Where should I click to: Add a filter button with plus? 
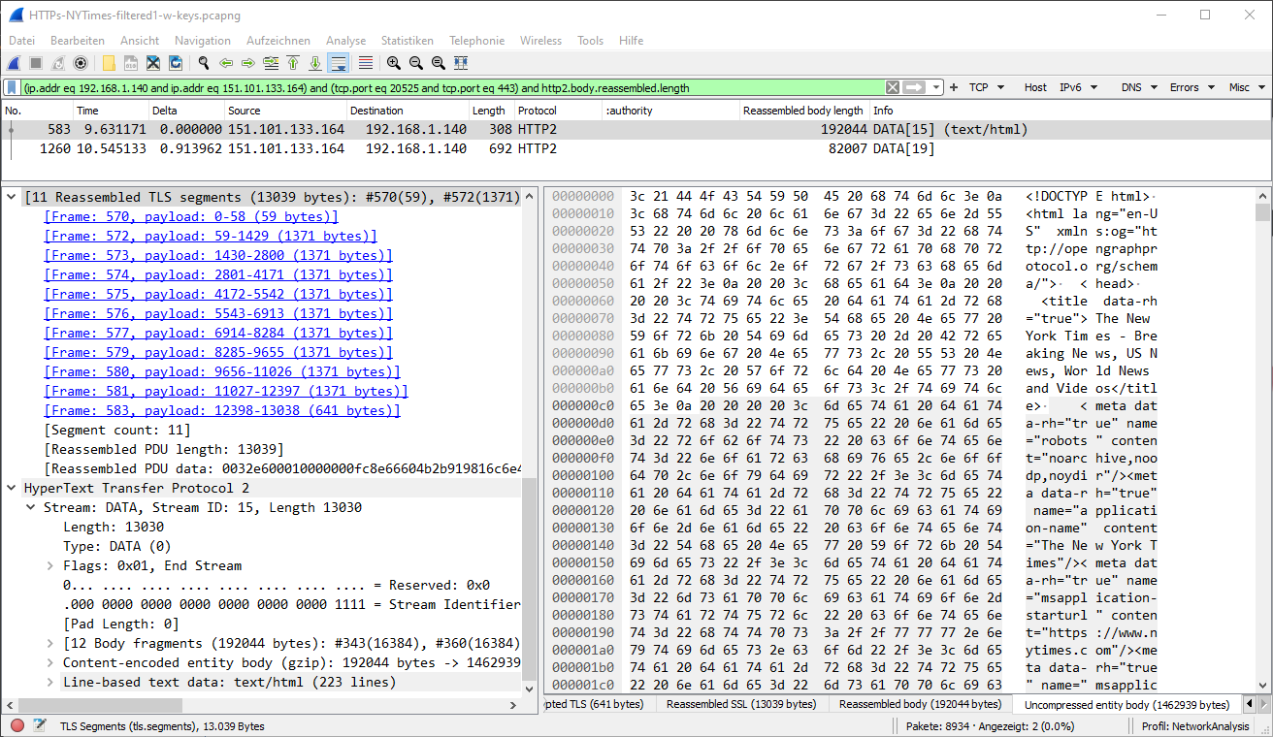(x=955, y=87)
